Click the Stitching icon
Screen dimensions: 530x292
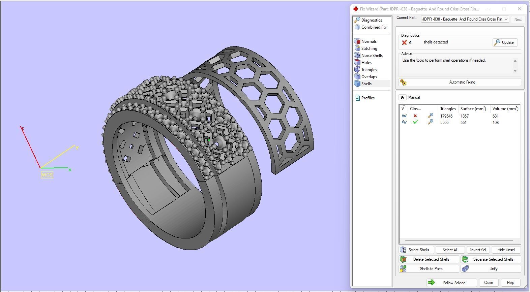357,48
